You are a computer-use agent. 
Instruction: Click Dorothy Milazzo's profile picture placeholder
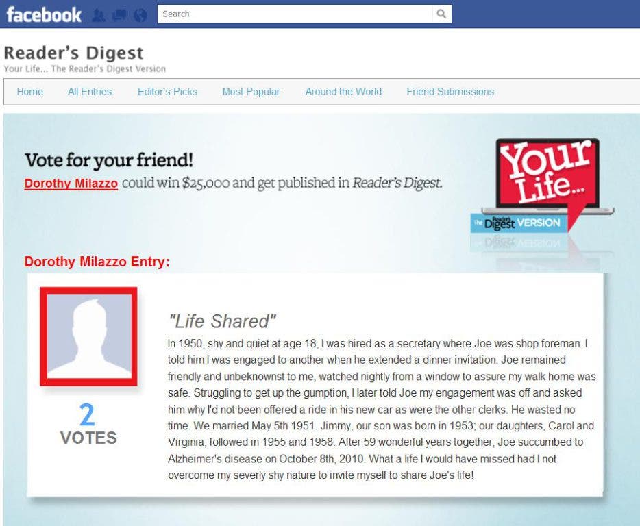point(88,336)
